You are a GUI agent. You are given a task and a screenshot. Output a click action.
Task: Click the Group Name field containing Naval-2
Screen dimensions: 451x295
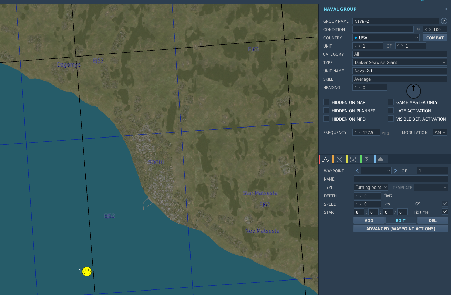(x=396, y=21)
